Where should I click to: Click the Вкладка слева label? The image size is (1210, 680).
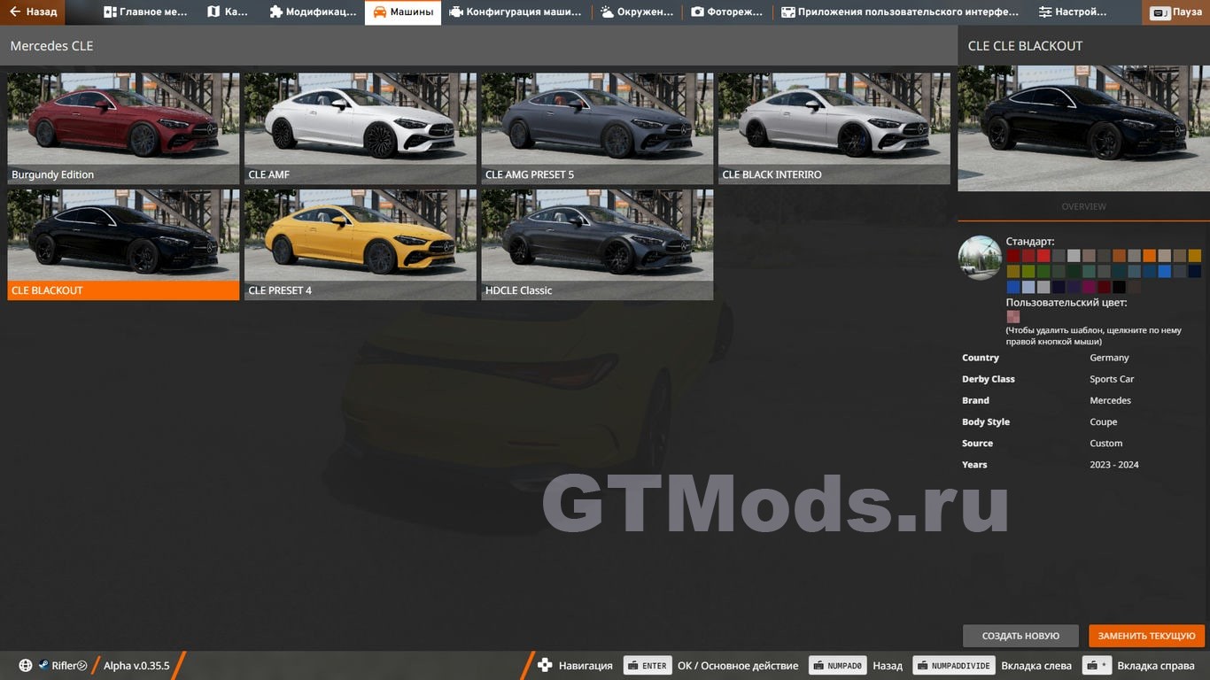[1036, 666]
